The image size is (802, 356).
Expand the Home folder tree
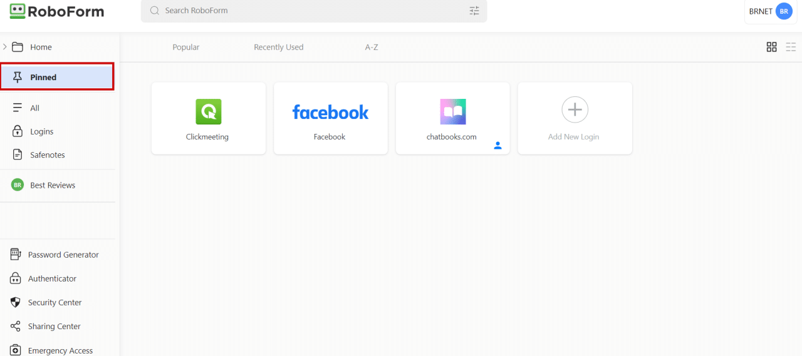click(x=5, y=47)
